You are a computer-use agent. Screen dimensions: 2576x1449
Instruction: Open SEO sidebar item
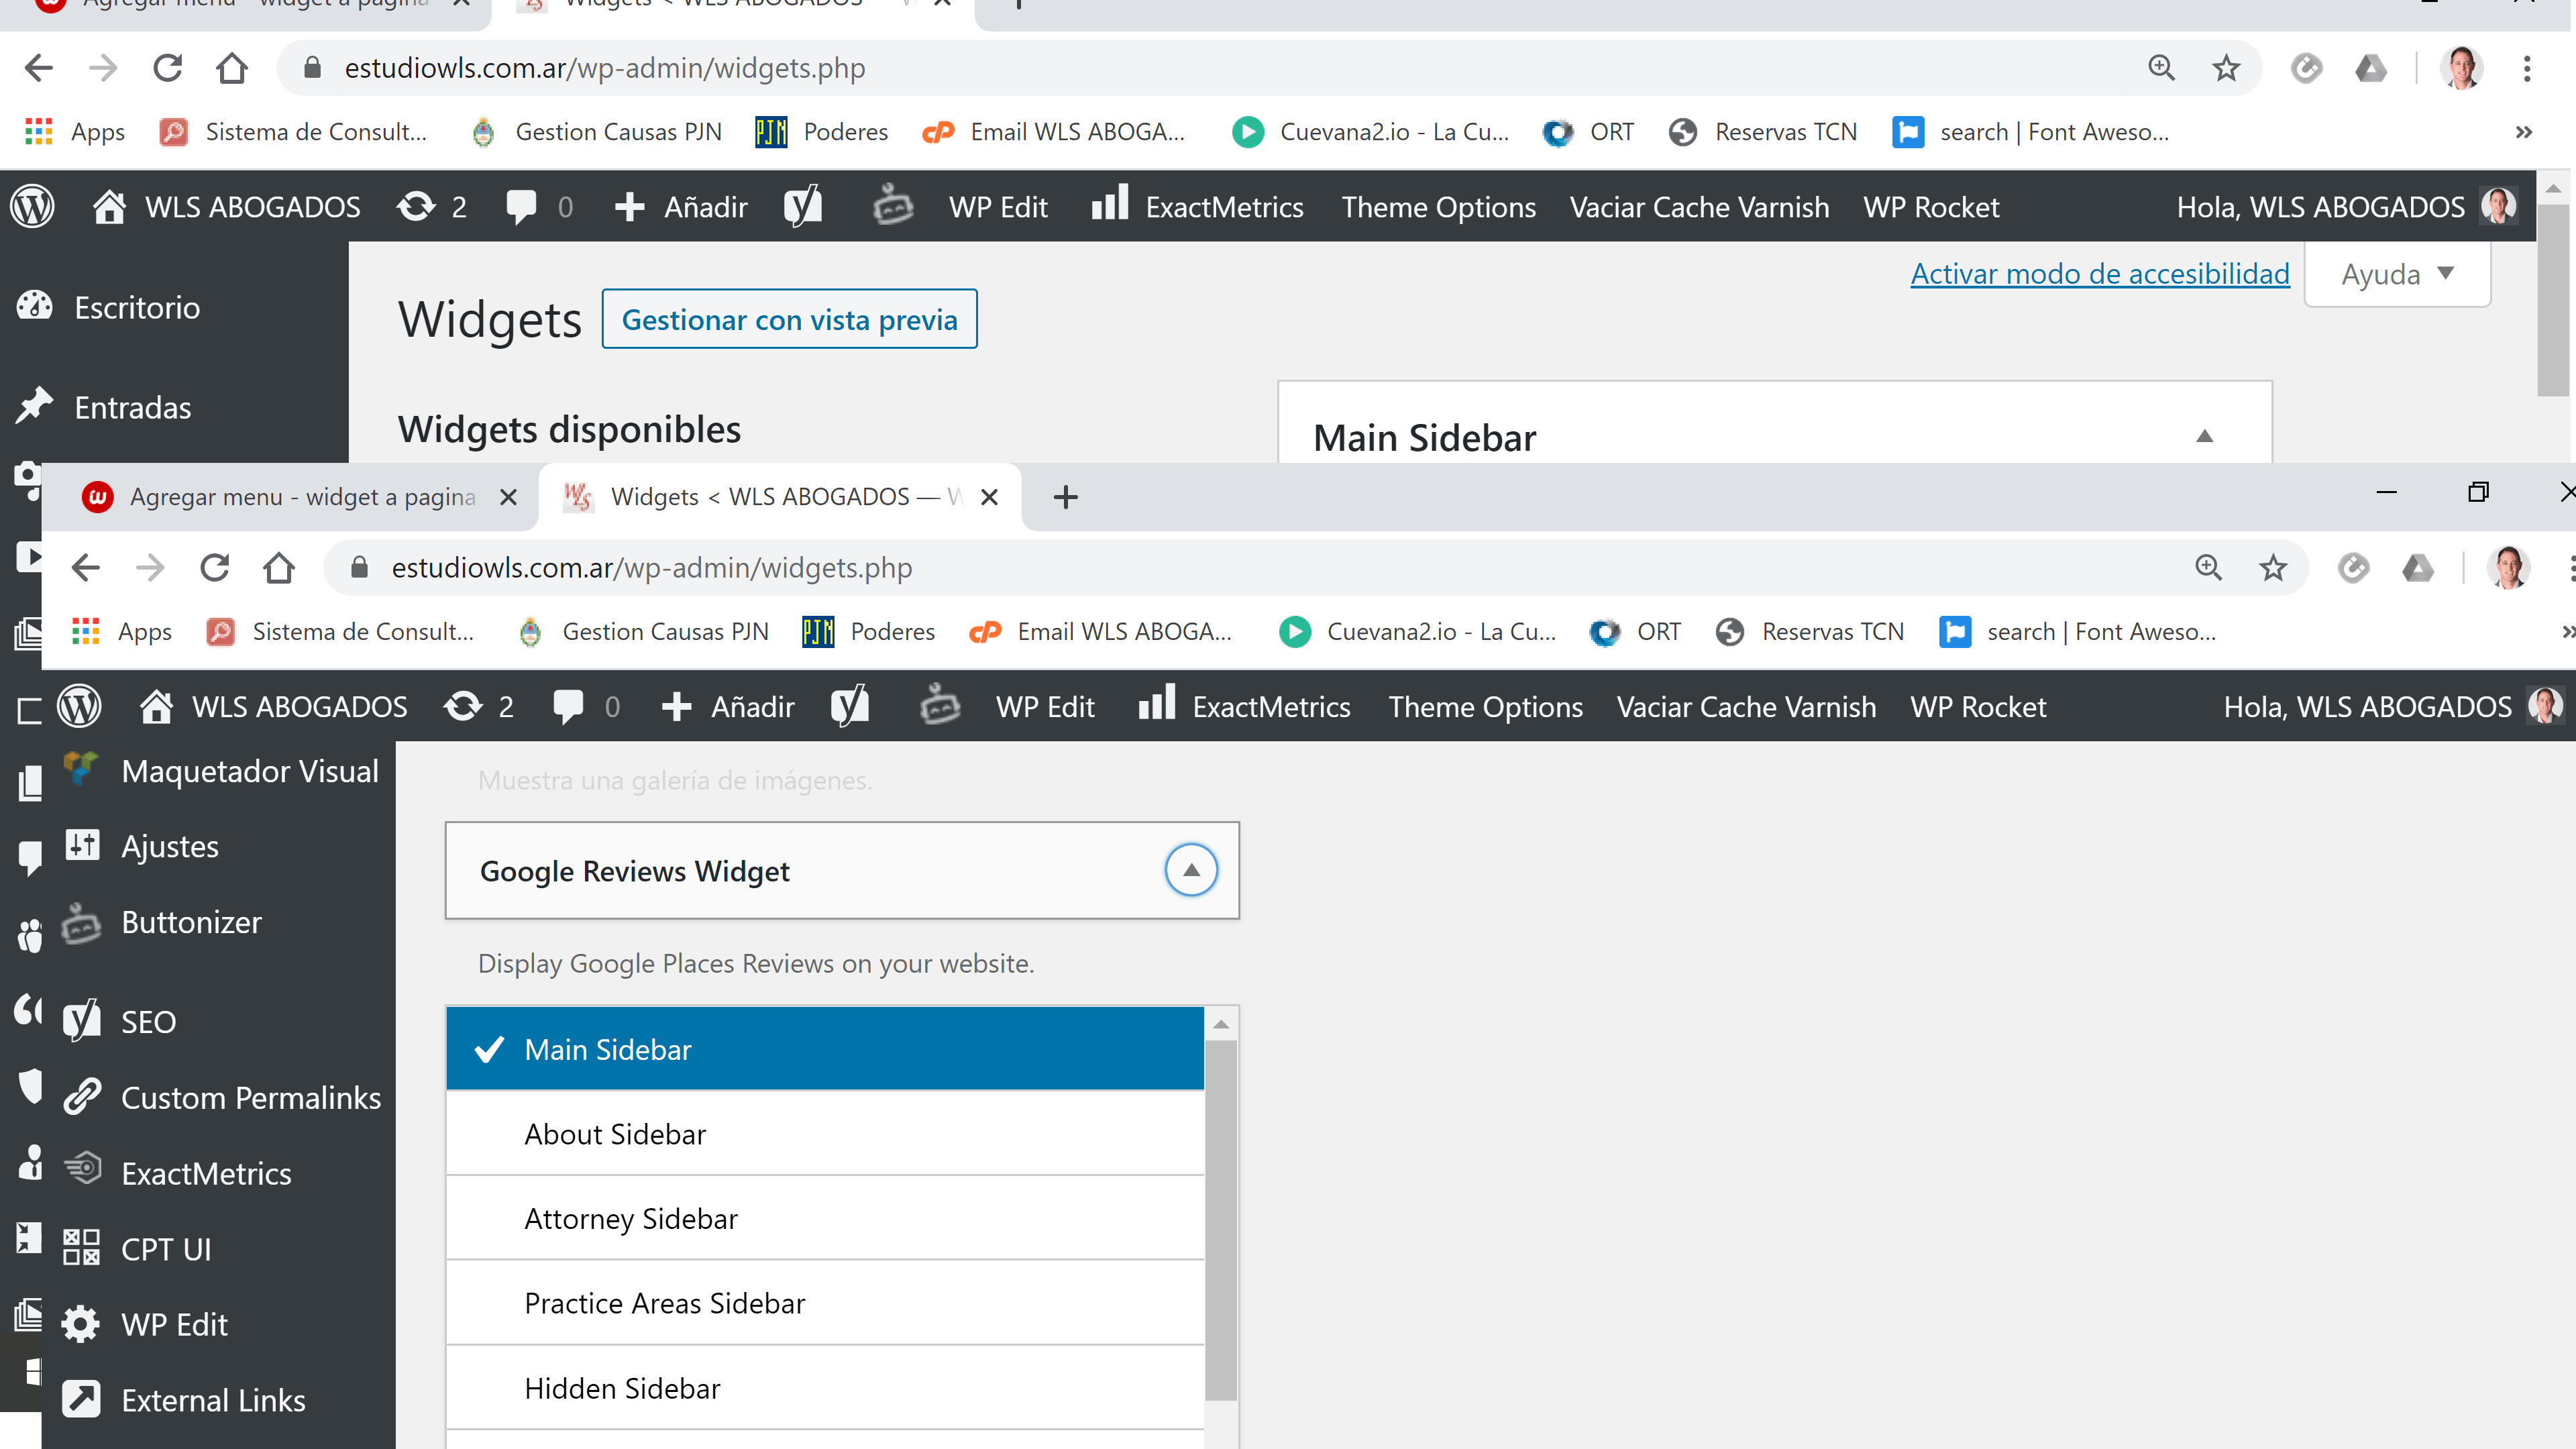(120, 1022)
